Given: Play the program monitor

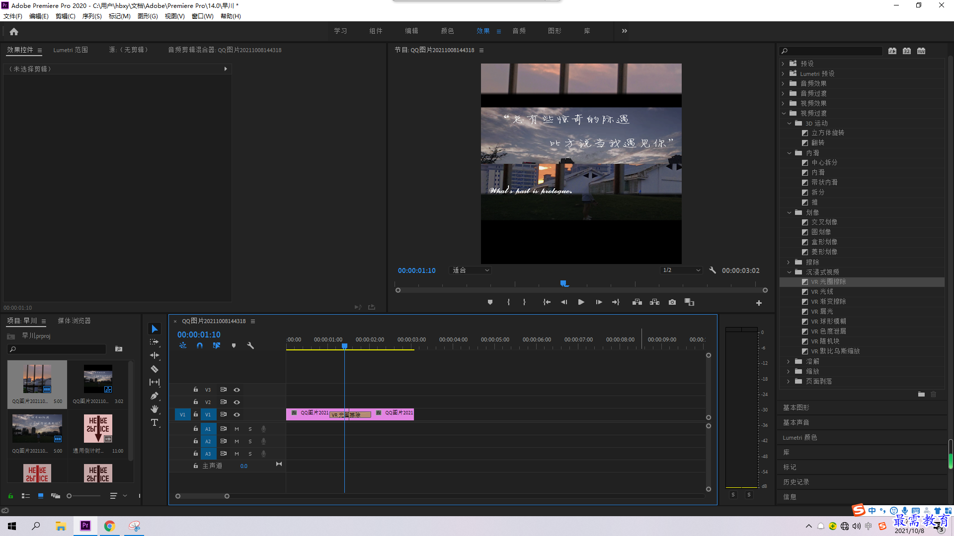Looking at the screenshot, I should (581, 302).
